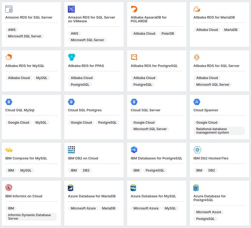Select the PolarDB tag

(x=168, y=34)
